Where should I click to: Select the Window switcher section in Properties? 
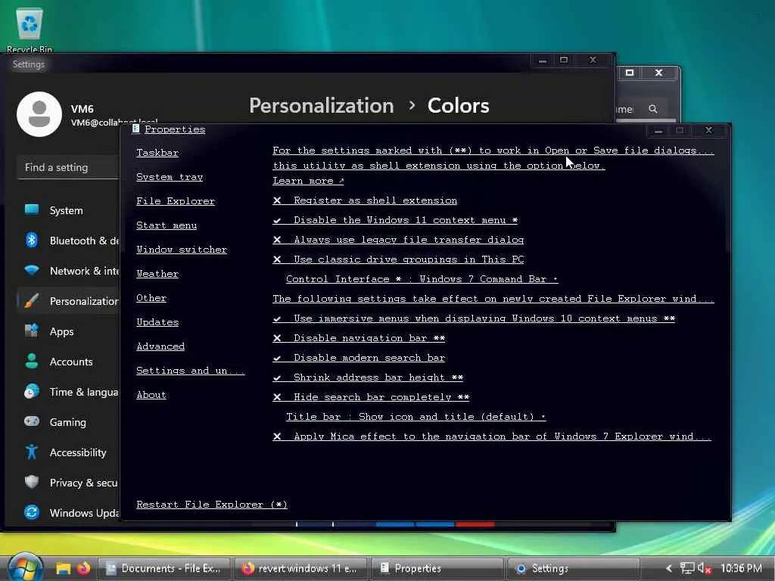(x=182, y=250)
